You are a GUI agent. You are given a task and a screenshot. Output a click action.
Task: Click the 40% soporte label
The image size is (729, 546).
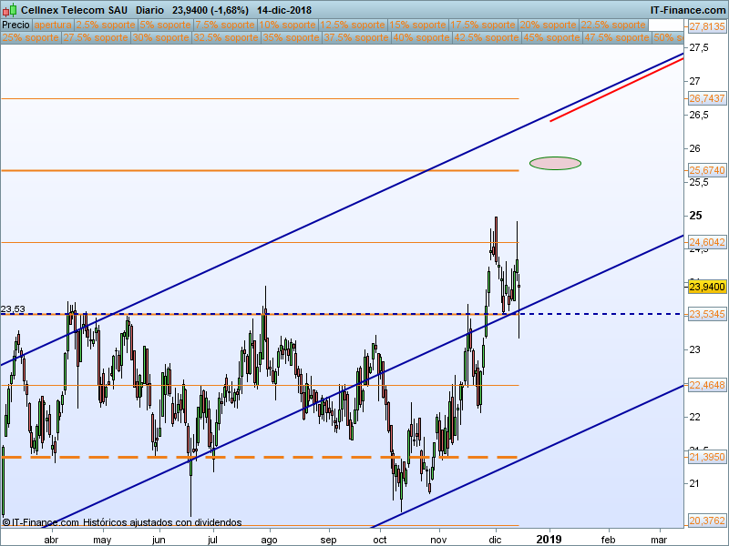(x=421, y=37)
